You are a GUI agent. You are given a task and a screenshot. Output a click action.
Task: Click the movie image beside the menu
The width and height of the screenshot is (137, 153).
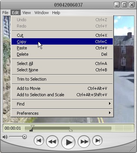pyautogui.click(x=124, y=69)
